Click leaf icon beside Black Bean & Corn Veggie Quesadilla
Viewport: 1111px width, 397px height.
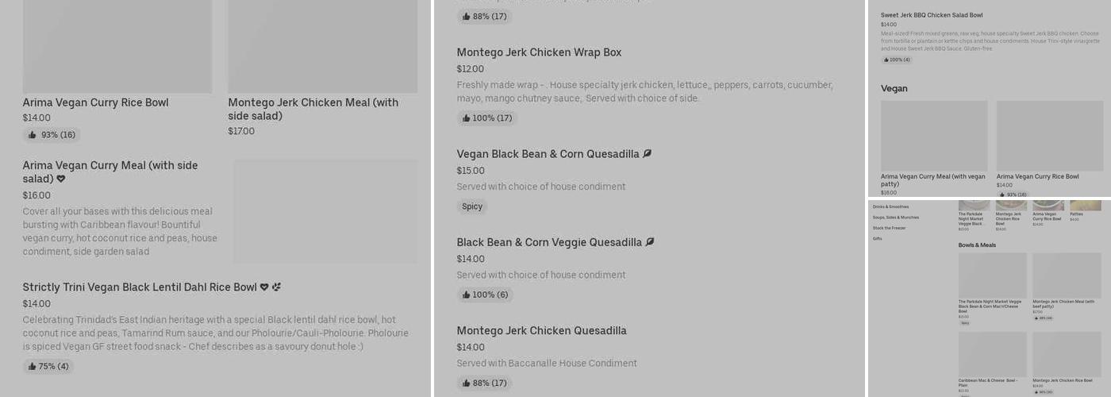pyautogui.click(x=650, y=242)
